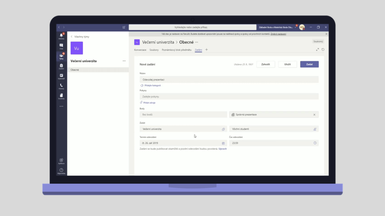Viewport: 385px width, 216px height.
Task: Open Soubory files in sidebar
Action: point(61,96)
